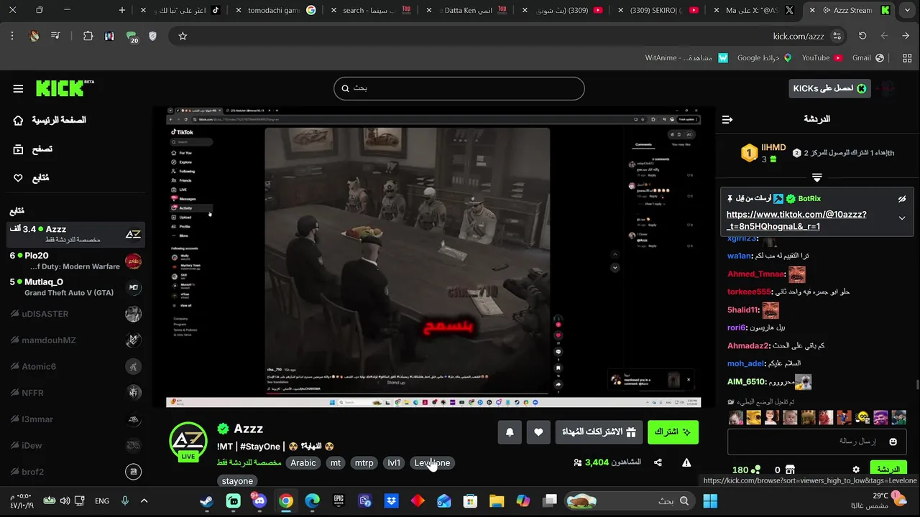
Task: Click the report warning triangle icon
Action: click(x=686, y=462)
